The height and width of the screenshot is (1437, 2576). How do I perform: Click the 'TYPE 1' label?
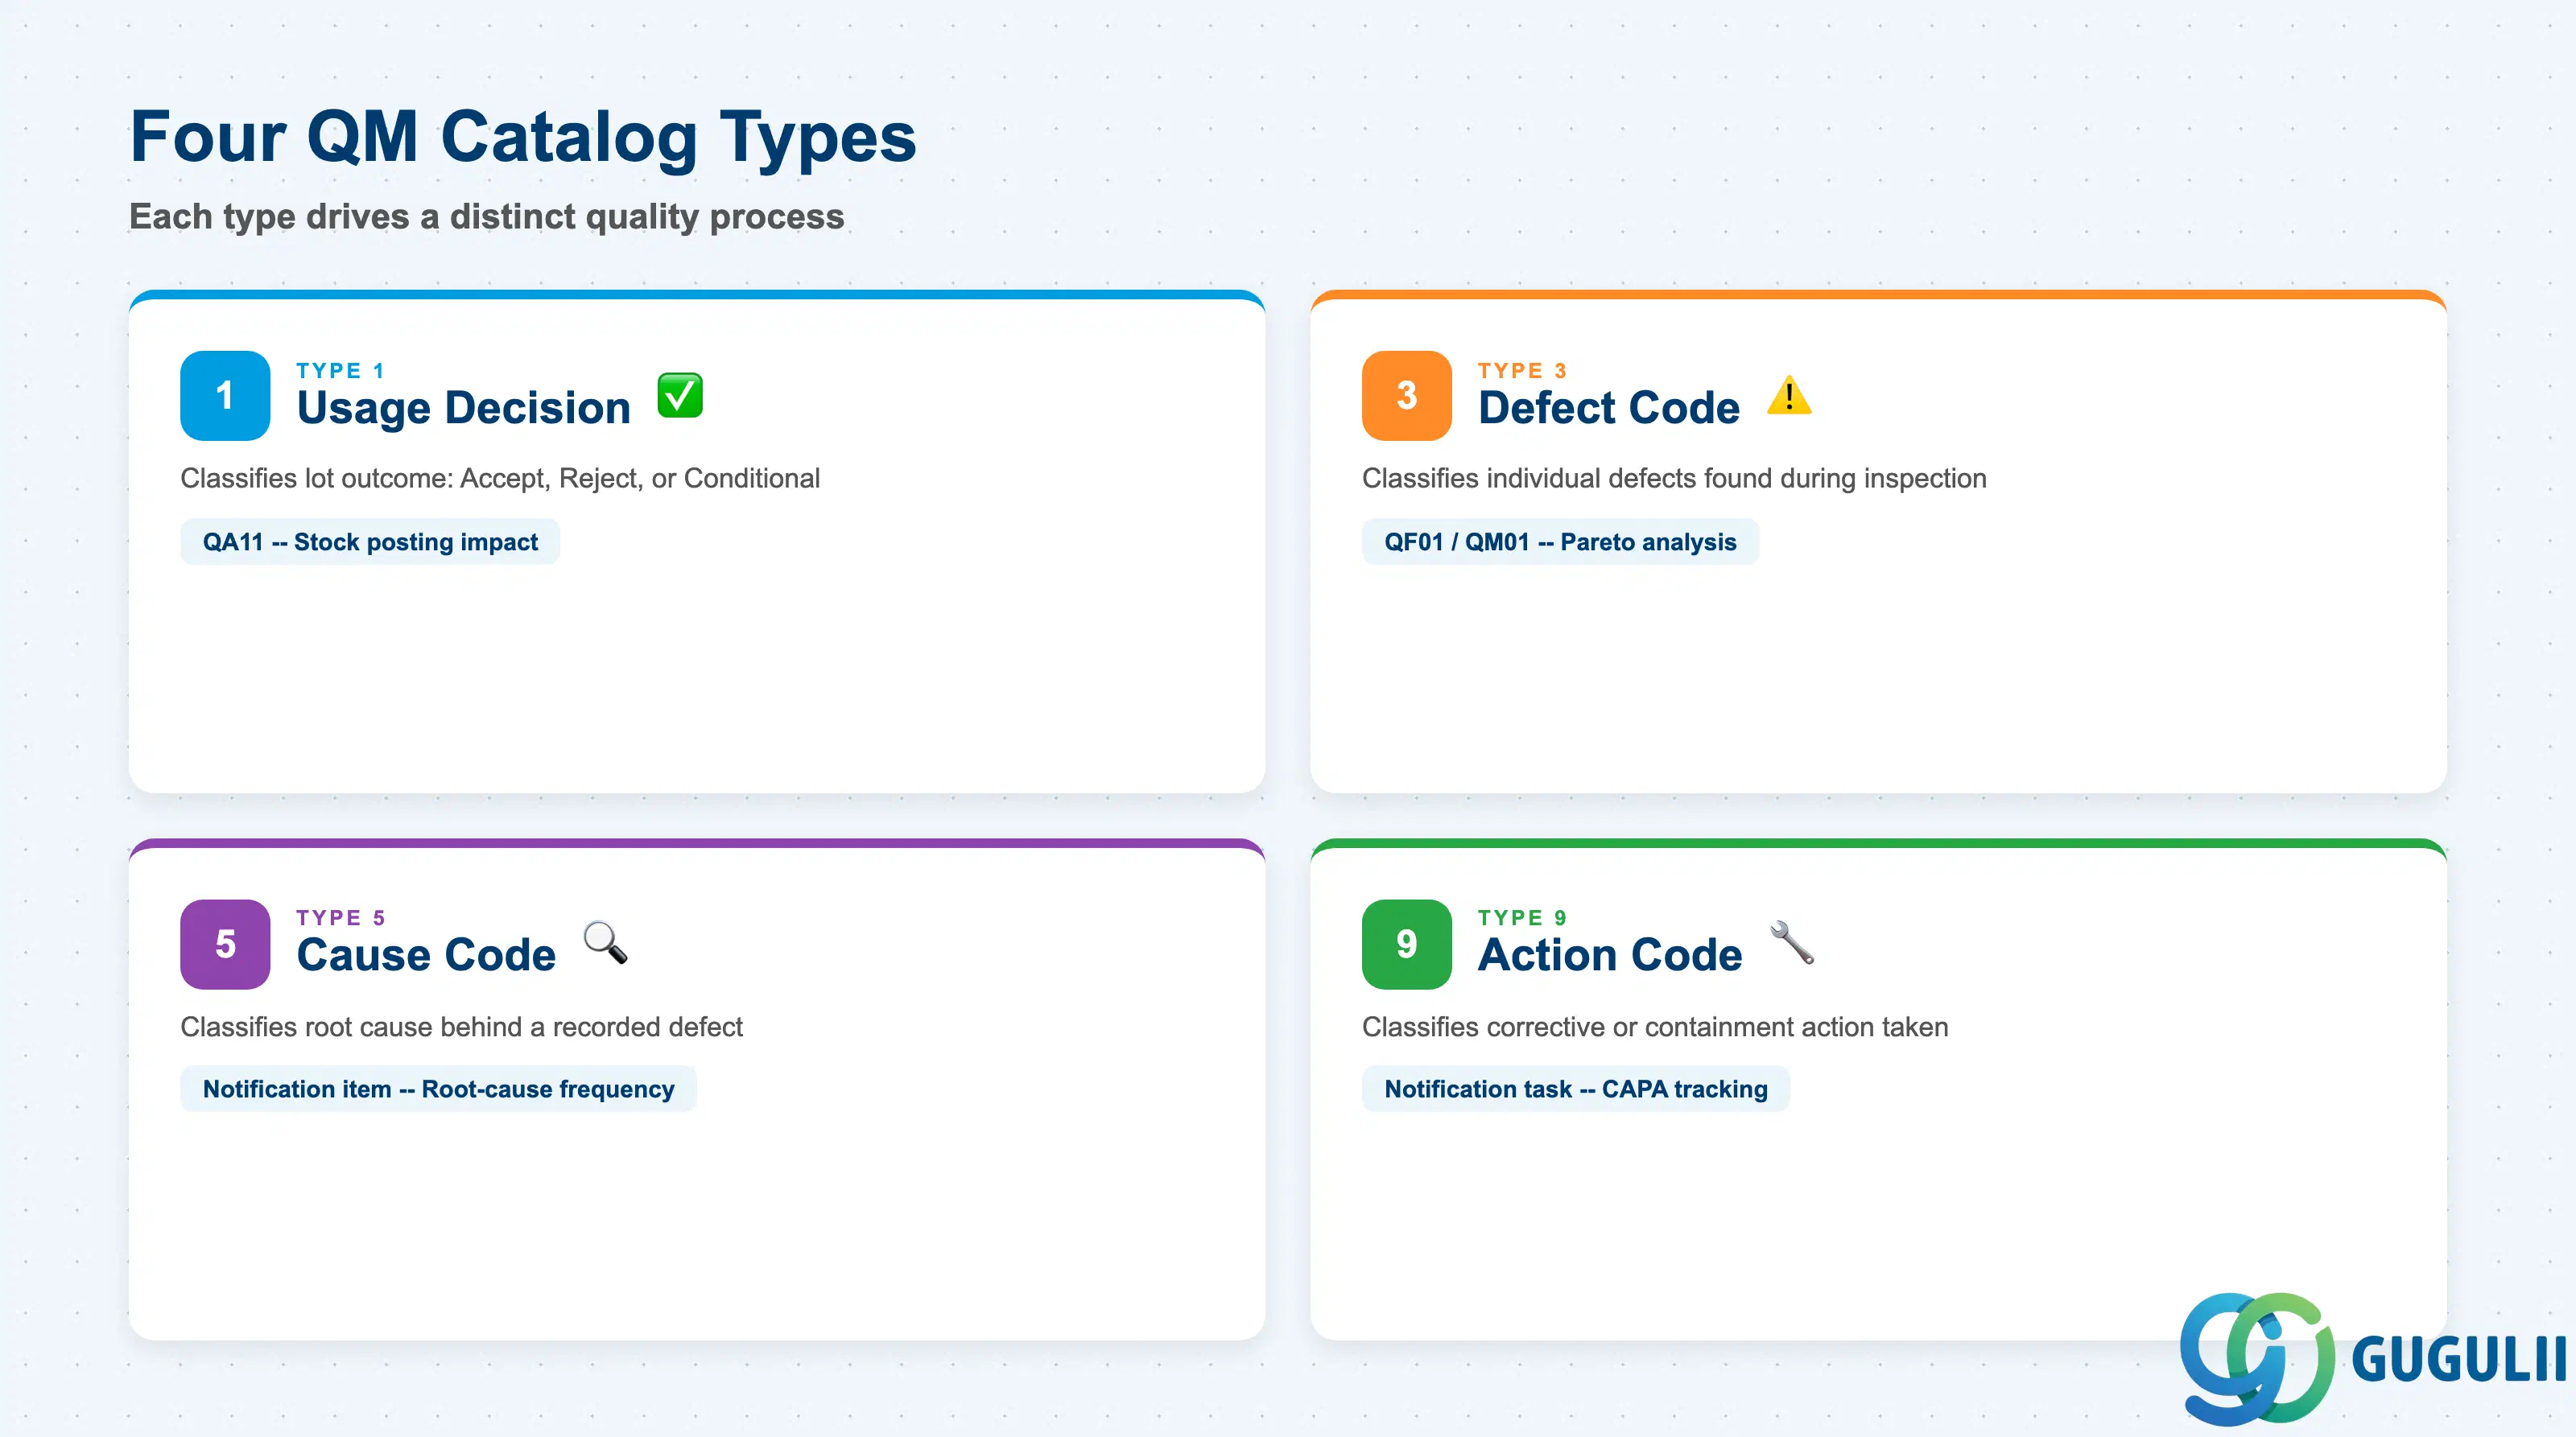pyautogui.click(x=340, y=371)
